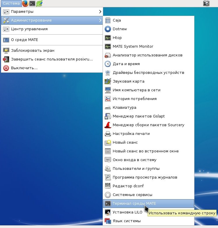Open Новый сеанс во встроенном окне
The height and width of the screenshot is (228, 218).
pos(148,151)
